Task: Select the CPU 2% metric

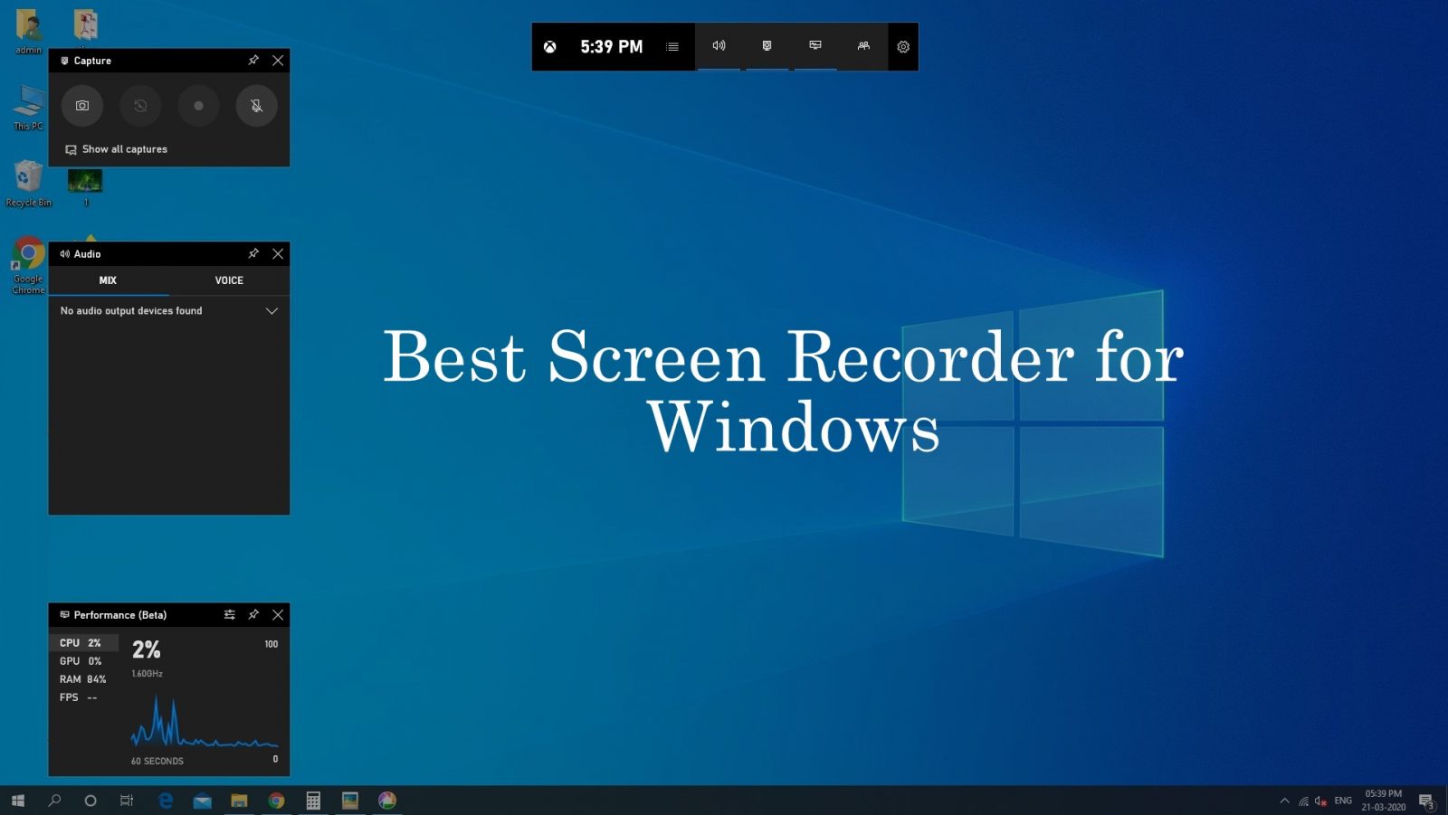Action: [x=83, y=643]
